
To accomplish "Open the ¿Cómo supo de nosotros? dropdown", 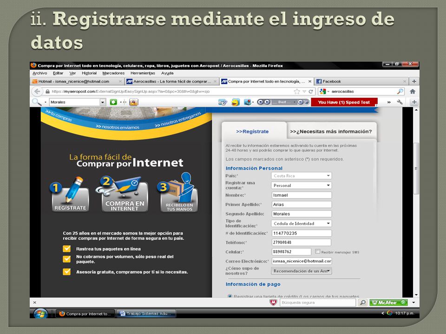I will 301,271.
